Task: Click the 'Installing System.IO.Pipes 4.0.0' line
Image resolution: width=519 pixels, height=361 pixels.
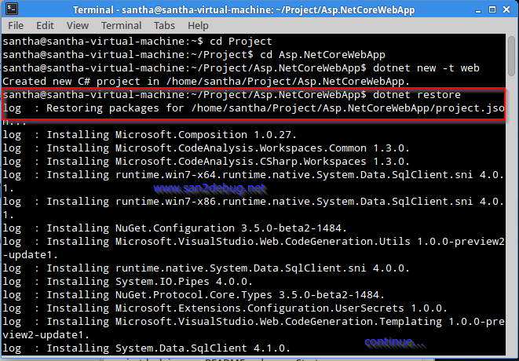Action: [128, 282]
